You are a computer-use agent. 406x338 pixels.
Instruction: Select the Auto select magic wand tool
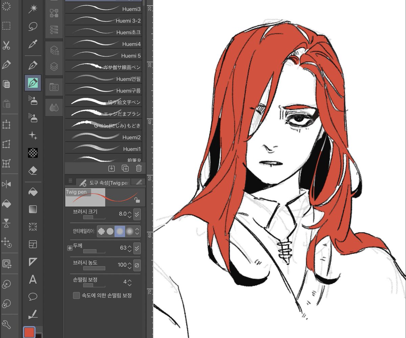33,9
